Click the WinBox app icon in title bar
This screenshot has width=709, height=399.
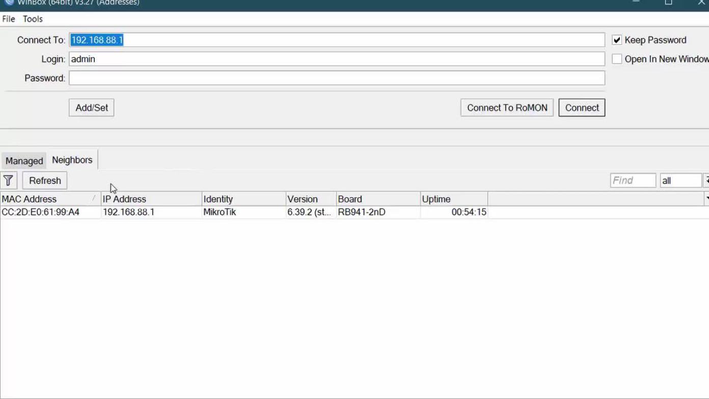9,2
